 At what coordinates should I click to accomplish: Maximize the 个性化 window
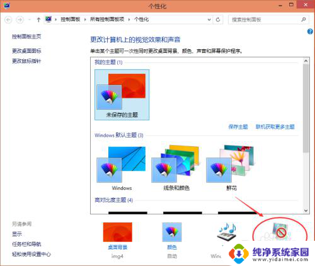(x=291, y=5)
